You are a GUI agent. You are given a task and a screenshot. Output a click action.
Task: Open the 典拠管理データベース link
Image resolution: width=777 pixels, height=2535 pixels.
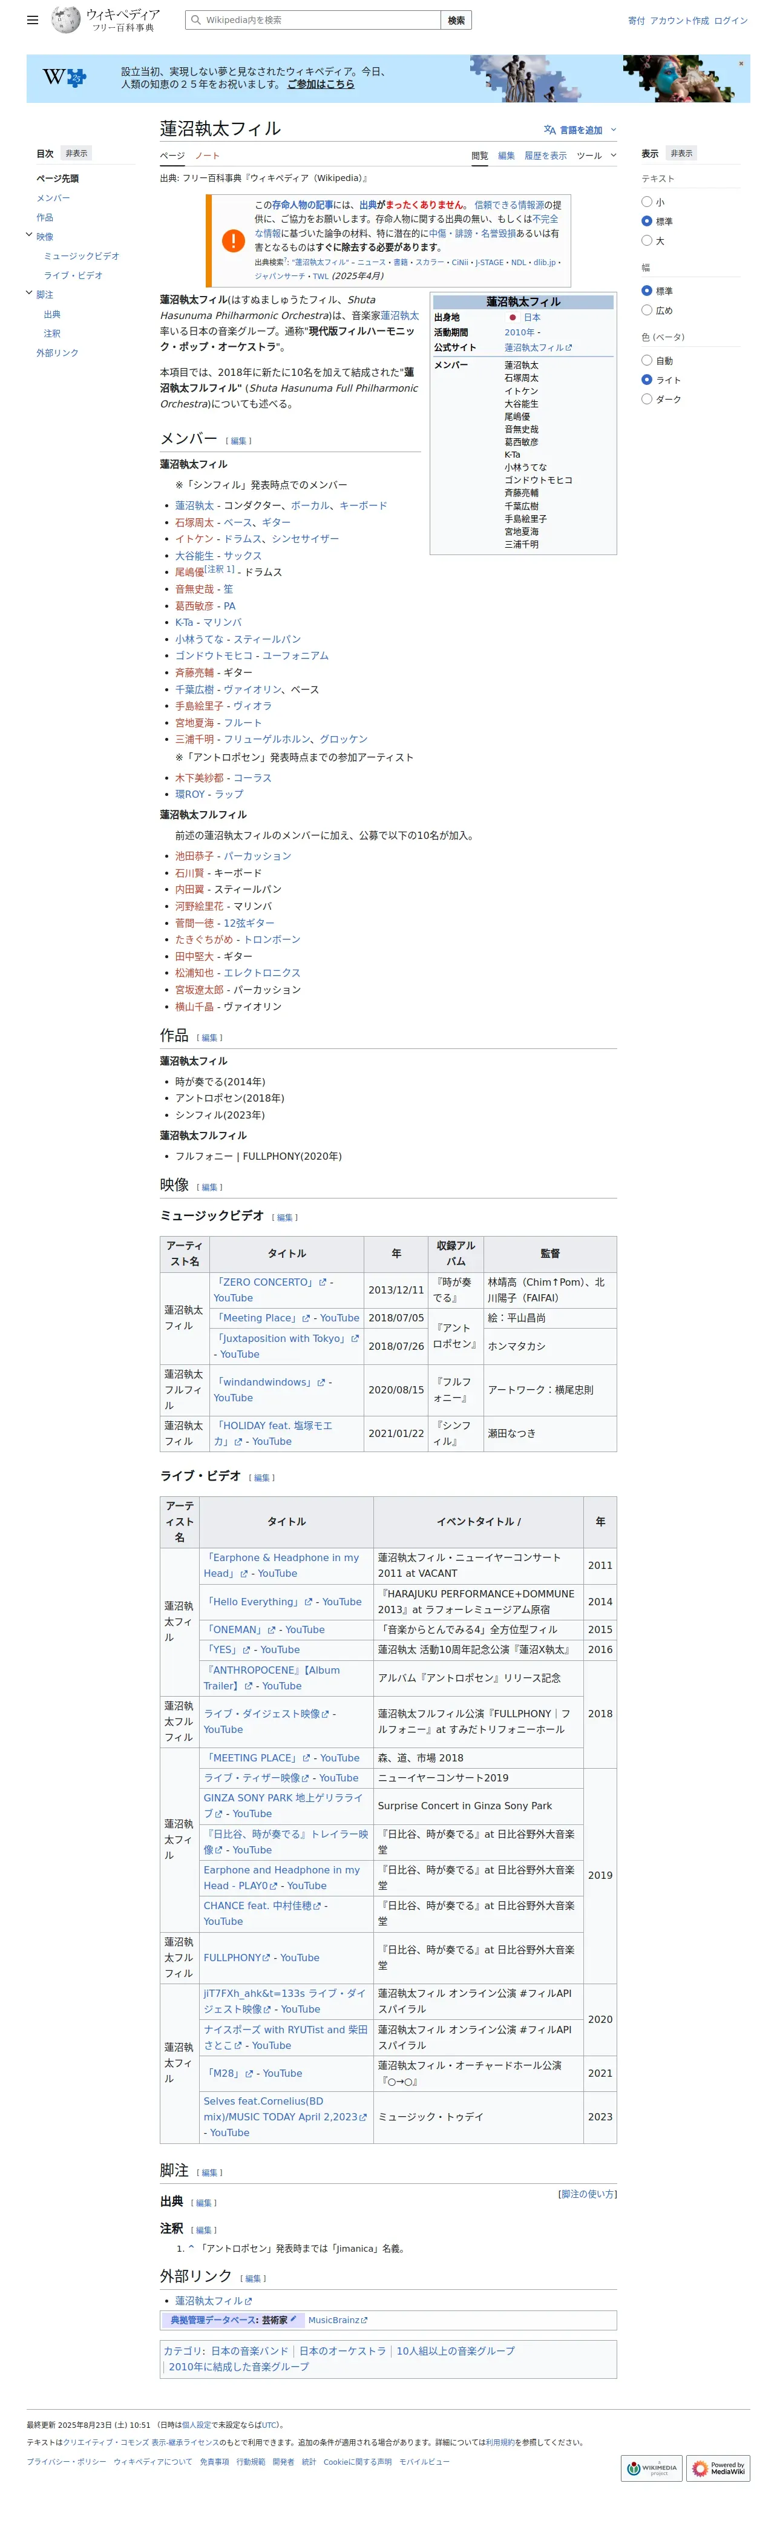pos(214,2320)
